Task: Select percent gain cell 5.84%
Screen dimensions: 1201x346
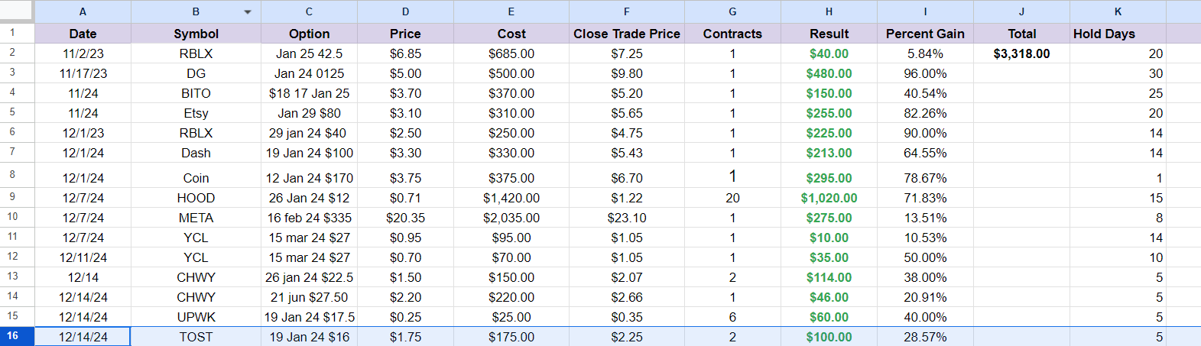Action: click(925, 53)
